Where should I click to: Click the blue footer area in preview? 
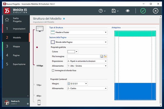(135, 91)
